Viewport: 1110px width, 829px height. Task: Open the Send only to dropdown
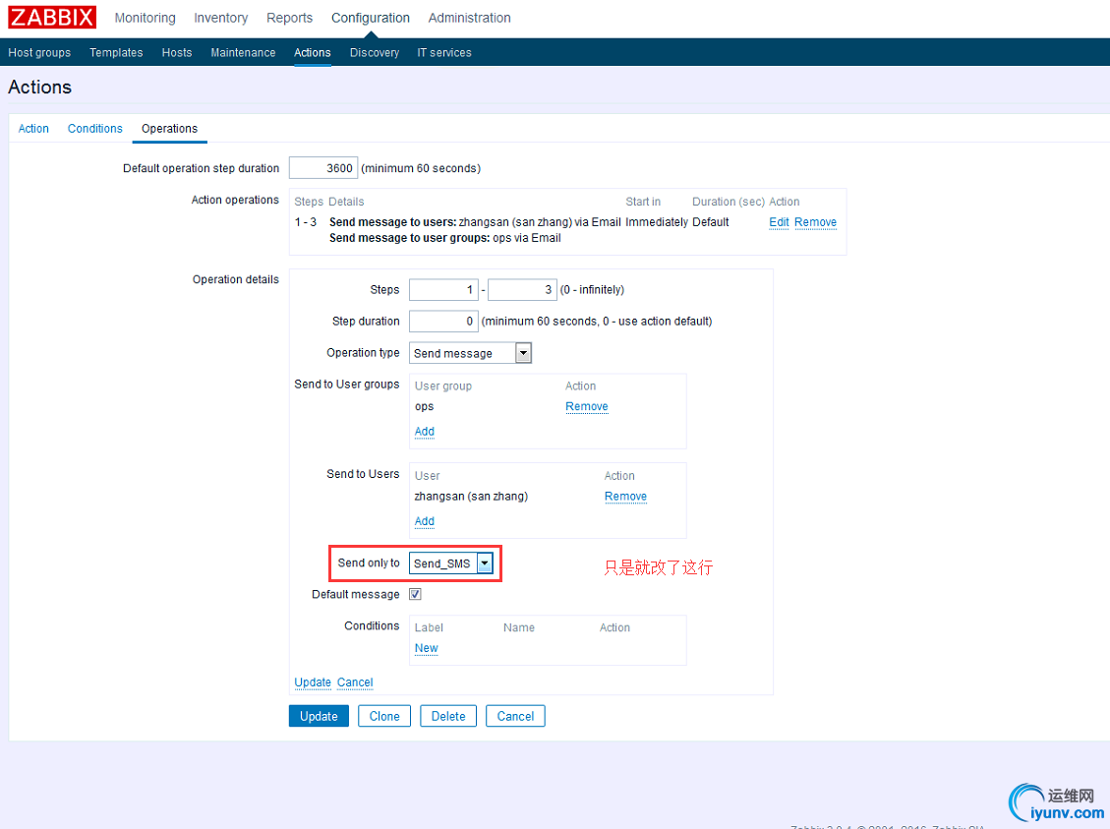[x=451, y=563]
